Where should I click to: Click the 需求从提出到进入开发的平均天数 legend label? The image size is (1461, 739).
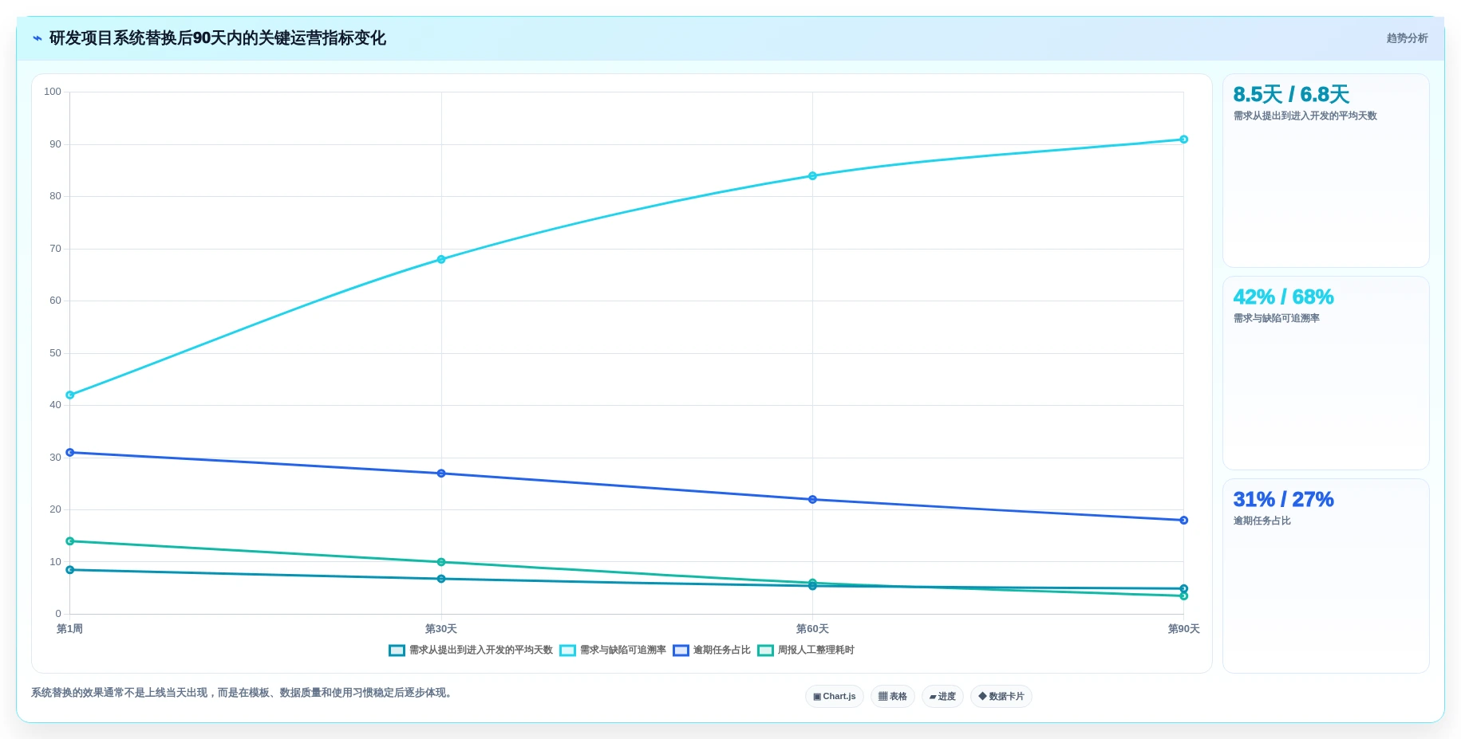(481, 651)
